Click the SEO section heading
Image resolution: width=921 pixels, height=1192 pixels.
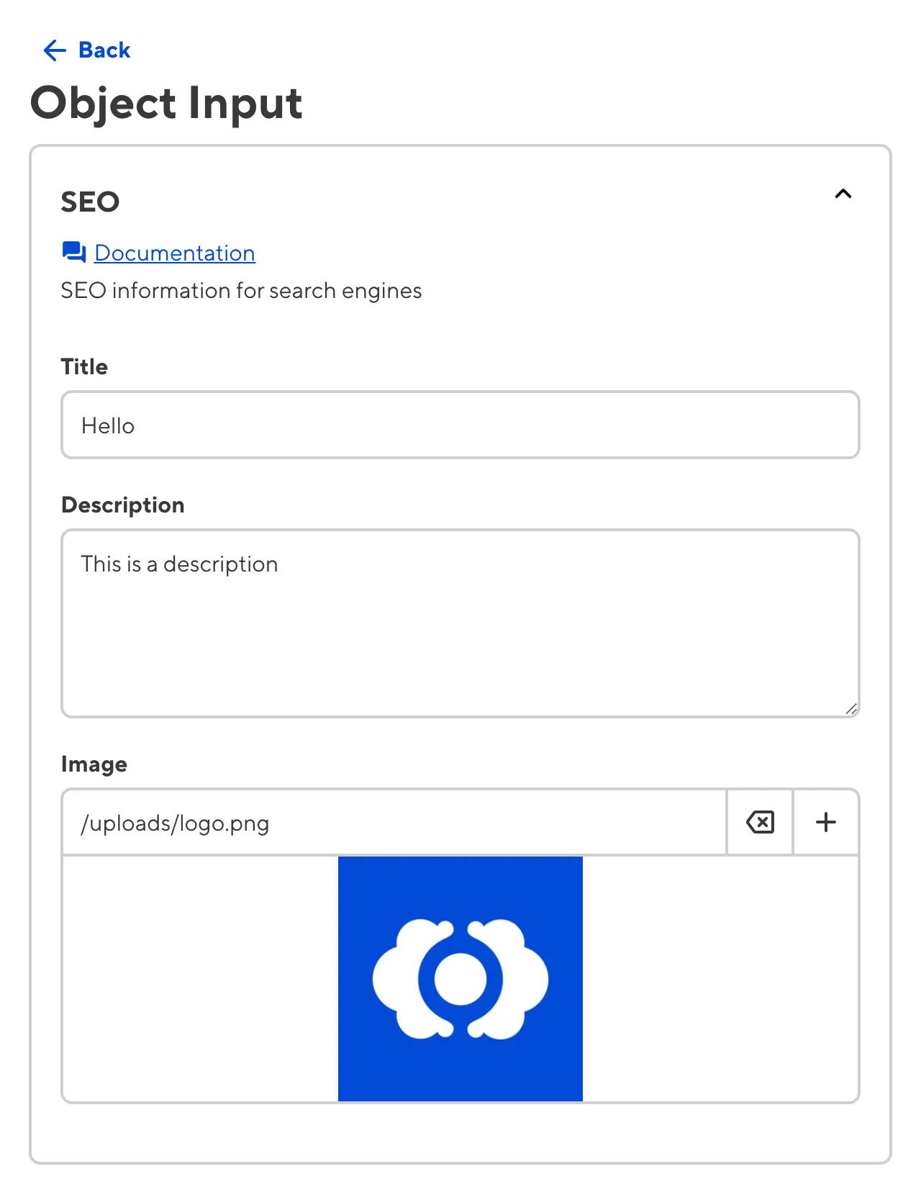(x=90, y=202)
